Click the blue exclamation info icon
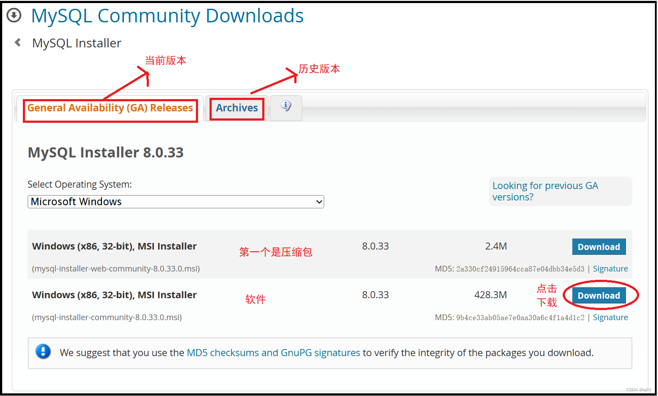658x396 pixels. click(43, 351)
